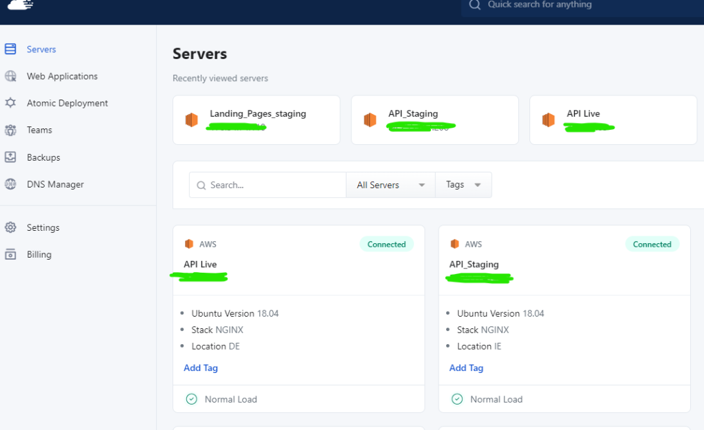Open the All Servers filter dropdown
704x430 pixels.
click(x=390, y=185)
